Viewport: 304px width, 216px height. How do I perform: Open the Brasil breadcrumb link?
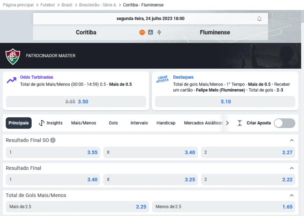67,5
